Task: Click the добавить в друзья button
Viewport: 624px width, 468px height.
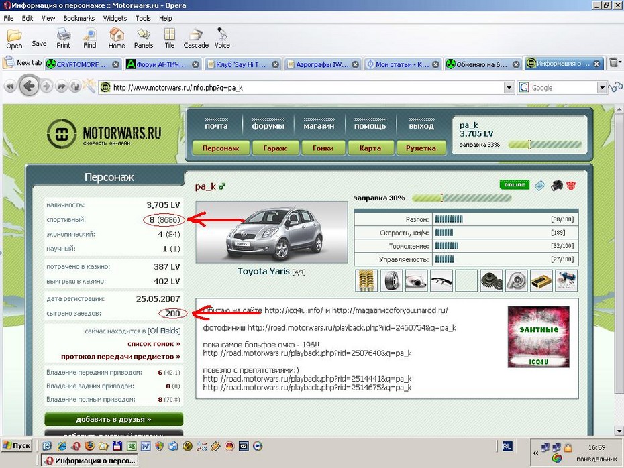Action: pos(114,419)
